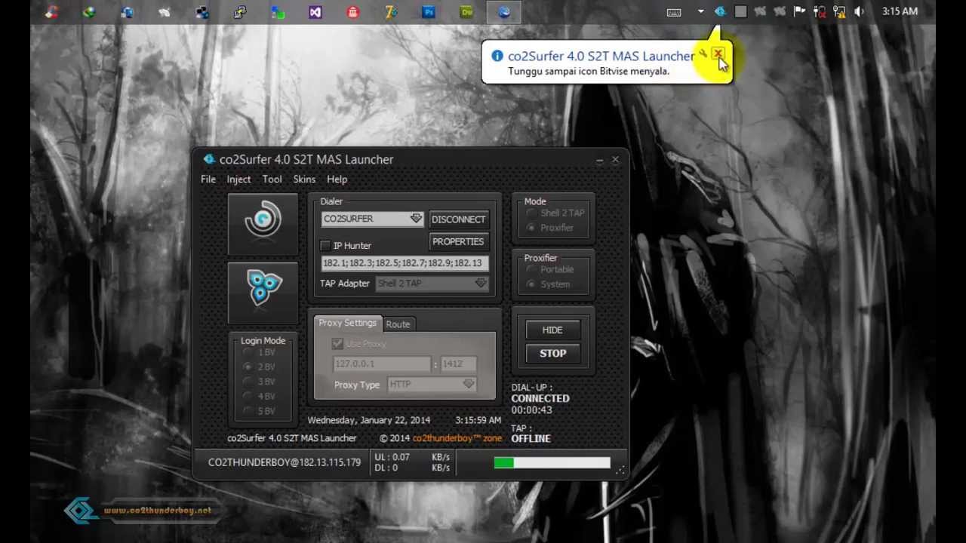Click the co2Surfer system tray icon
The height and width of the screenshot is (543, 966).
[720, 12]
